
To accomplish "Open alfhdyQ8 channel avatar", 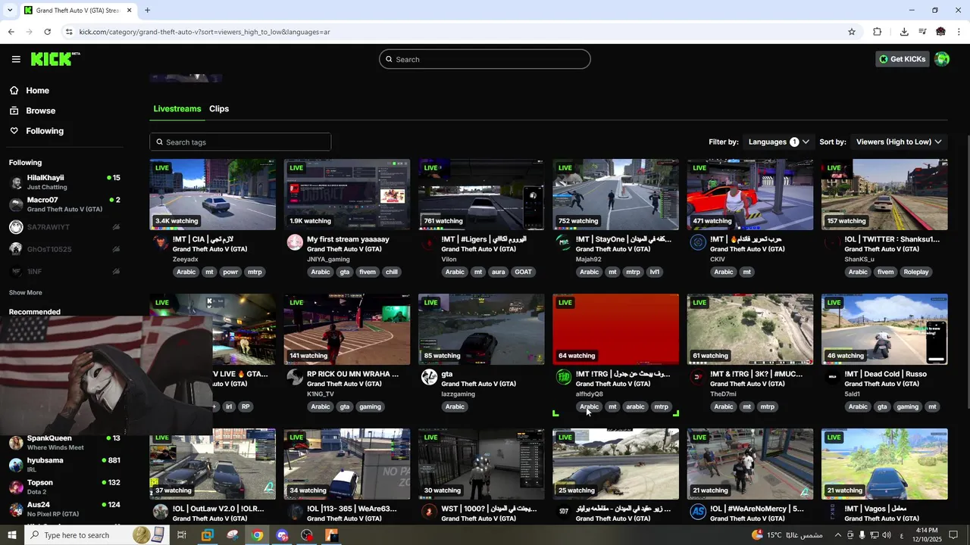I will pyautogui.click(x=564, y=377).
